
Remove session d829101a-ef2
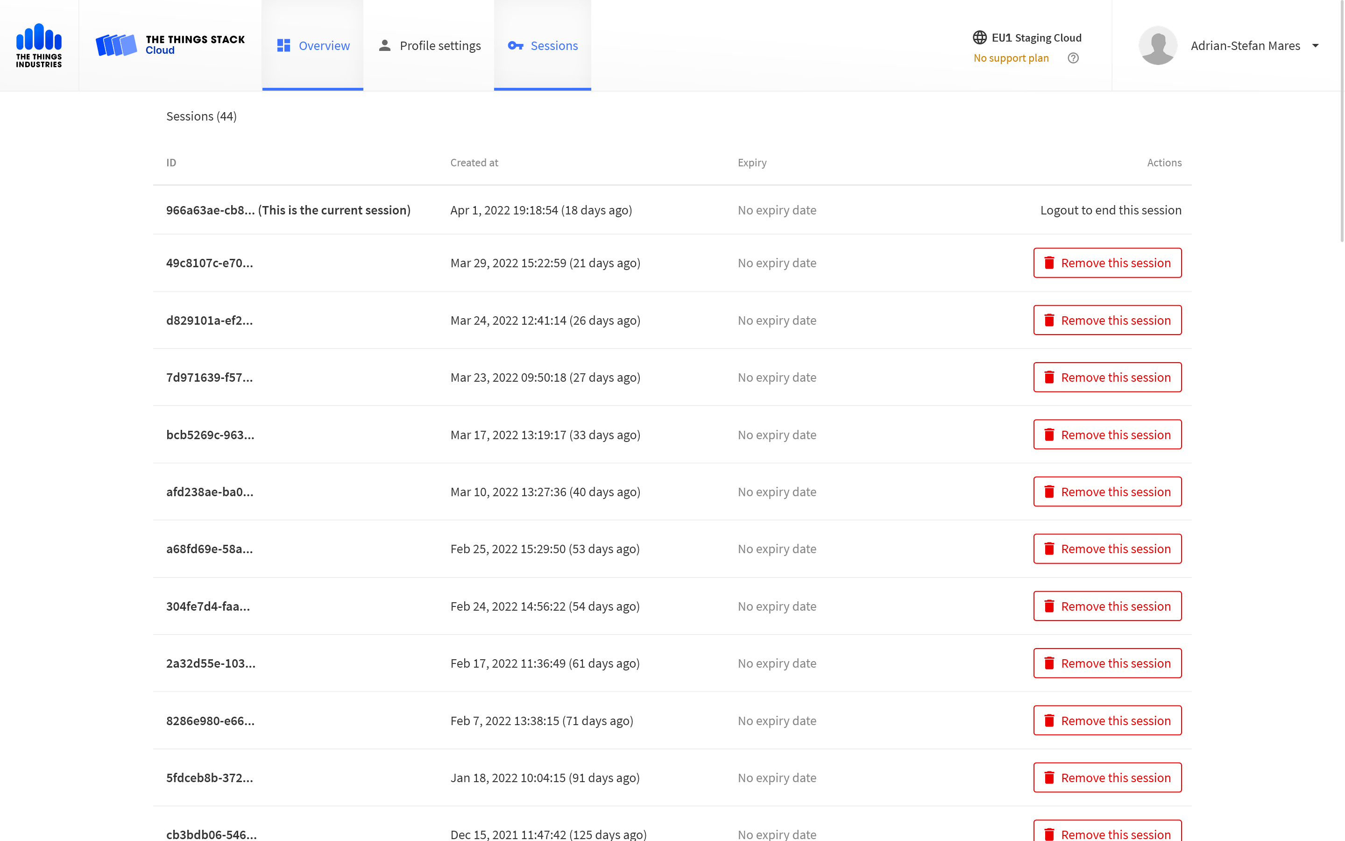(x=1107, y=321)
